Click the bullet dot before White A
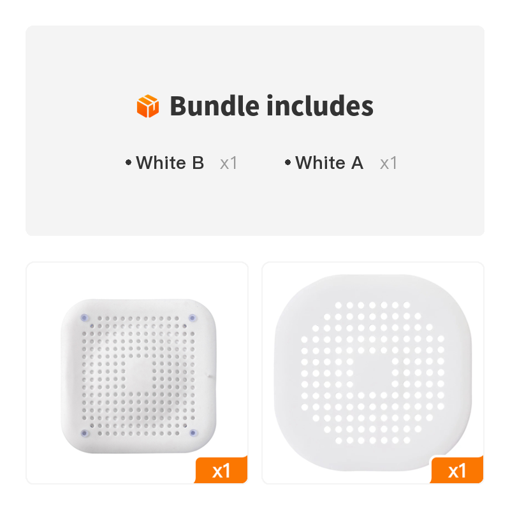Viewport: 510px width, 510px height. 288,163
